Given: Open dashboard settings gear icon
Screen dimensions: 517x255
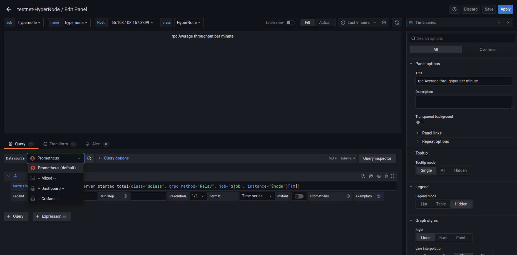Looking at the screenshot, I should 454,9.
